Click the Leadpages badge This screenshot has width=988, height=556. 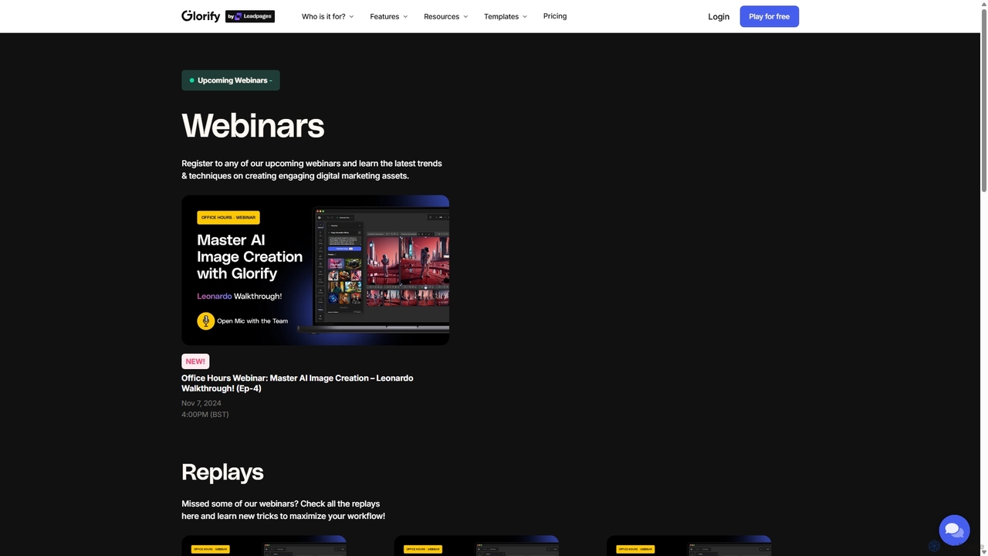(x=250, y=16)
